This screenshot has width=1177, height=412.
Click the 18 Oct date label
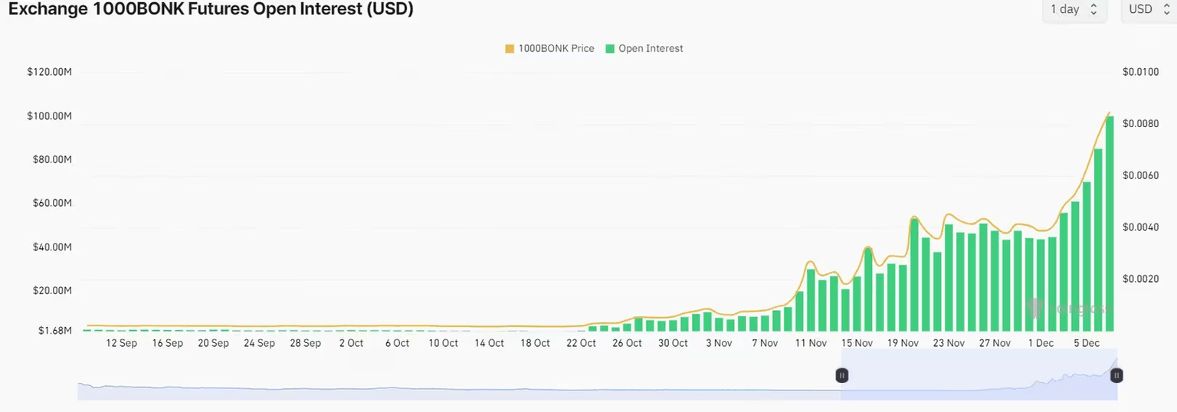536,343
